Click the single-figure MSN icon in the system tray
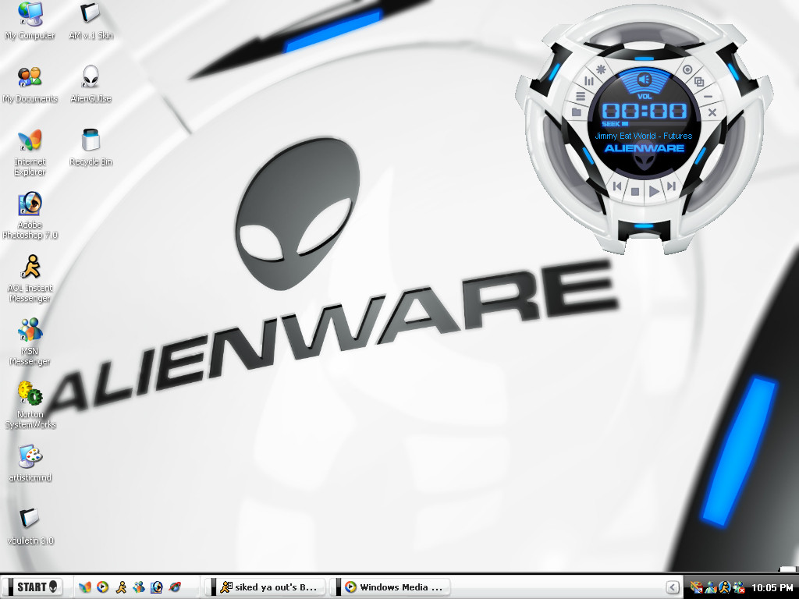 711,588
